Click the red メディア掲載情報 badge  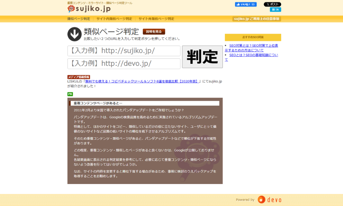[78, 76]
